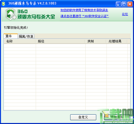Viewport: 134px width, 124px height.
Task: Click the 360顽固木马专杀大全 banner title
Action: tap(36, 14)
